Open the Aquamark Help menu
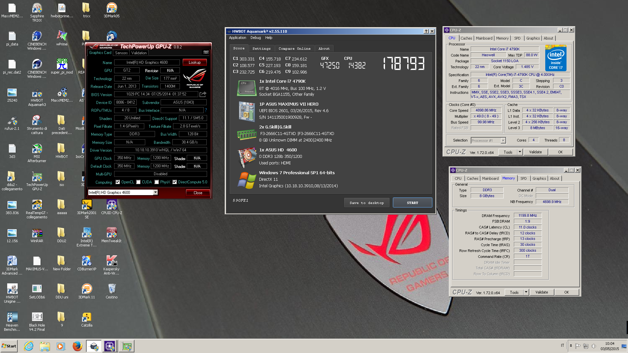This screenshot has height=353, width=628. pos(269,38)
